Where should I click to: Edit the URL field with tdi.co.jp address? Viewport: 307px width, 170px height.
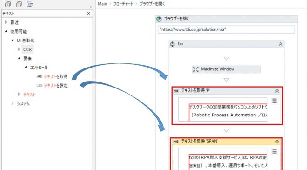tap(227, 30)
